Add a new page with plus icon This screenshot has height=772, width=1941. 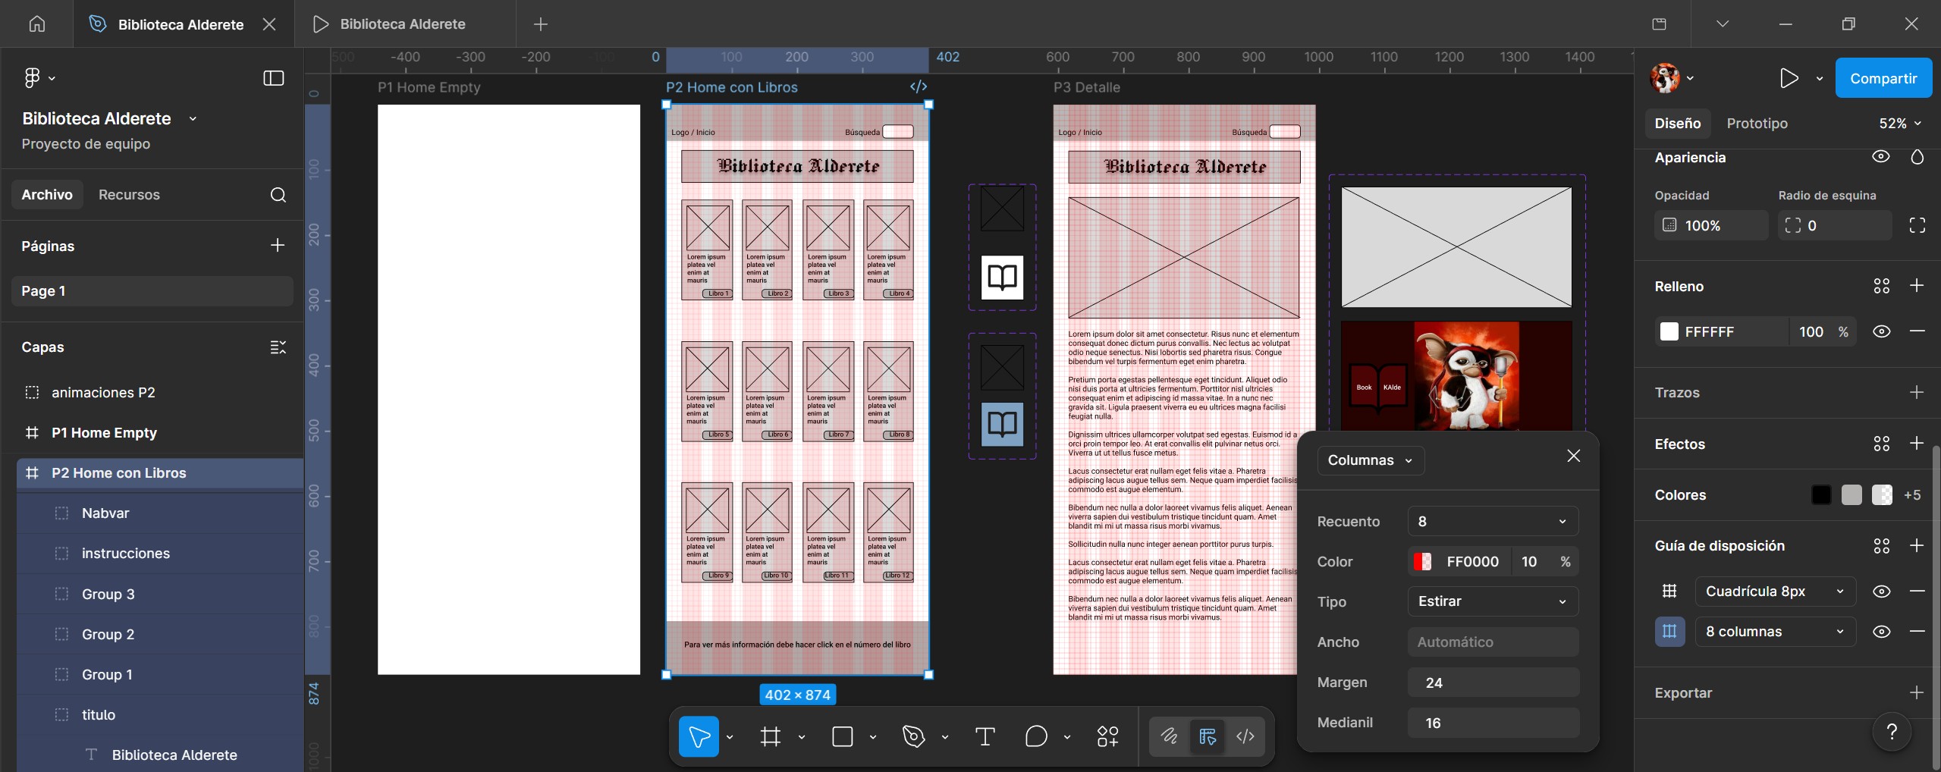278,245
